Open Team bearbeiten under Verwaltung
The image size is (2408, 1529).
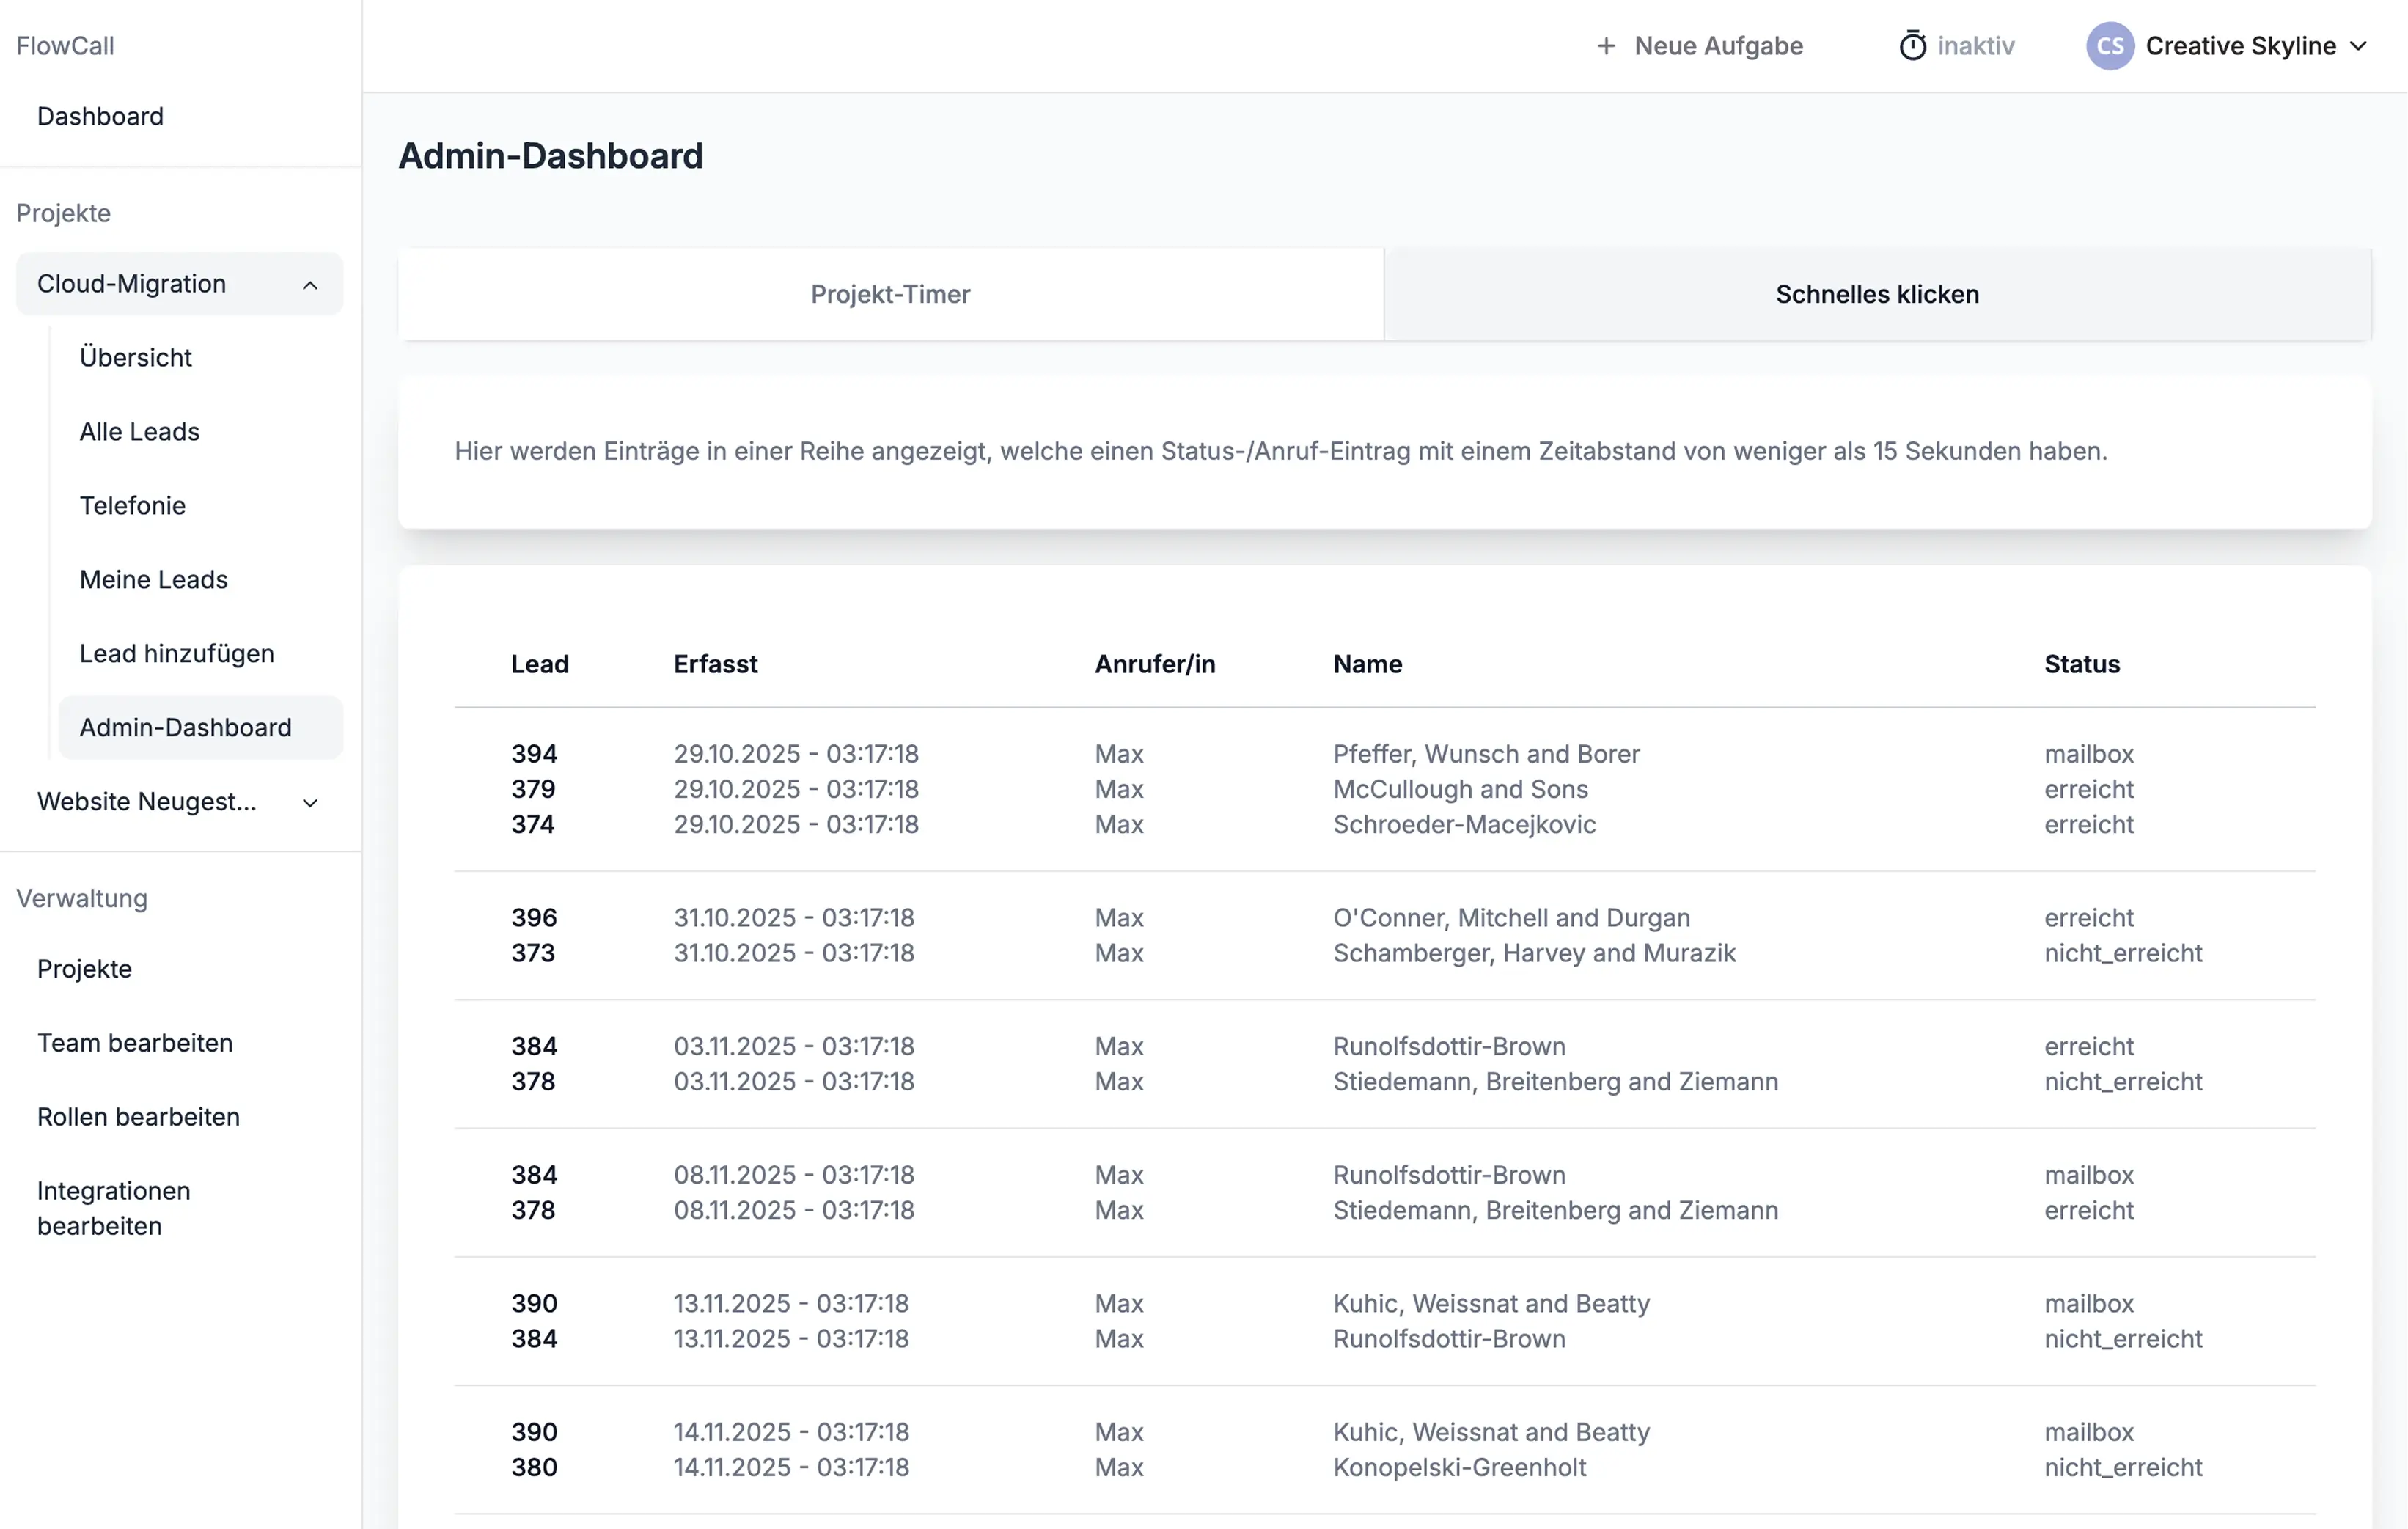135,1043
